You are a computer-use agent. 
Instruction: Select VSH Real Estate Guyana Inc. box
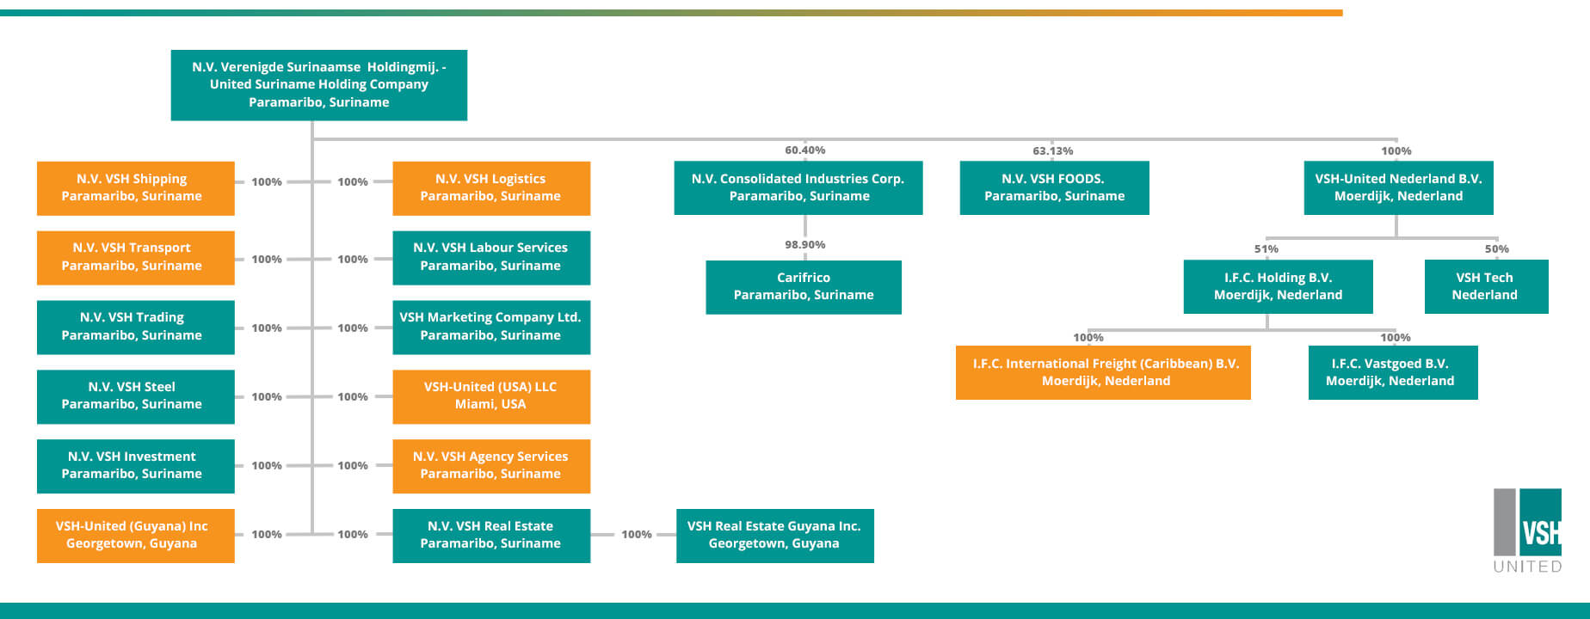tap(774, 535)
